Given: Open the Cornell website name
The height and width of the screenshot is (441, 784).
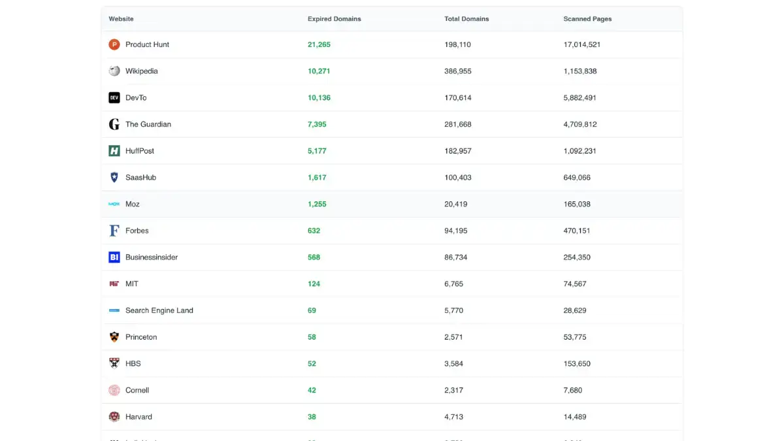Looking at the screenshot, I should tap(137, 390).
